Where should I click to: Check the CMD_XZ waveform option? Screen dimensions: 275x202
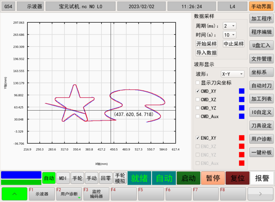(x=197, y=99)
